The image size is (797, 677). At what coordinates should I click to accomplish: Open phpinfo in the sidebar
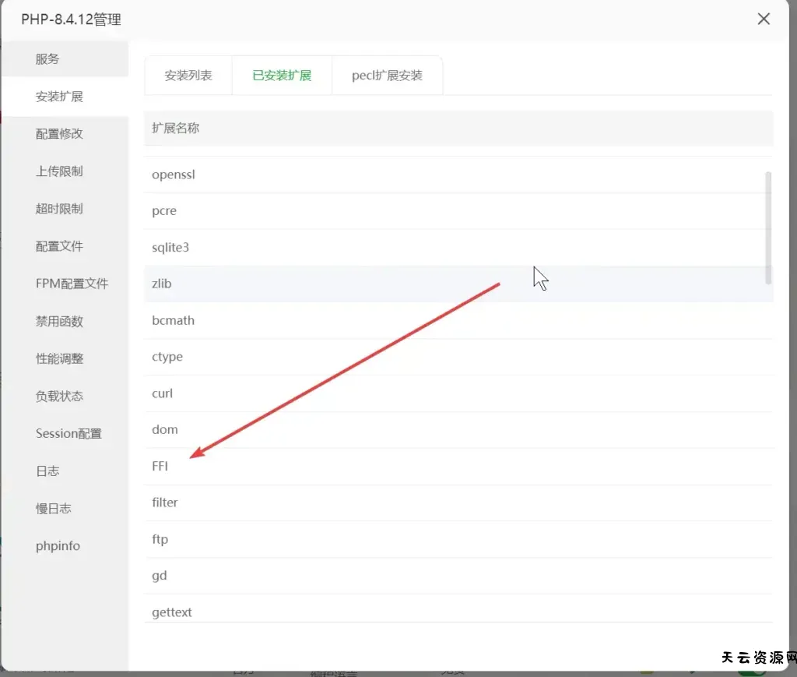tap(58, 545)
